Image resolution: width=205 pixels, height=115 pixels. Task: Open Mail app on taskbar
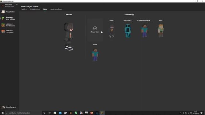[x=60, y=113]
